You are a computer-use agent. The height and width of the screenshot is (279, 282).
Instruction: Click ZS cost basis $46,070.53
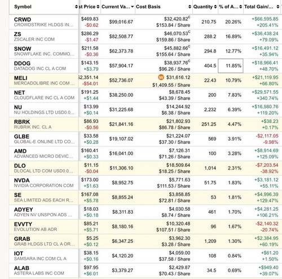tap(176, 34)
